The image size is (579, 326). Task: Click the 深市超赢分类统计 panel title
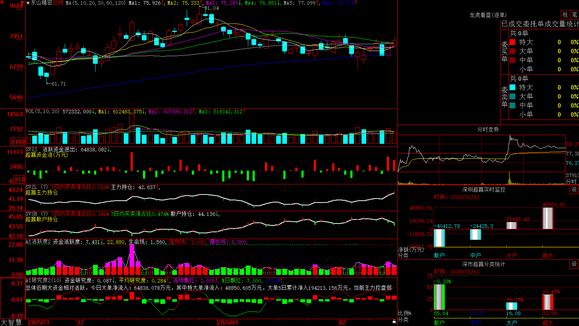tap(484, 264)
